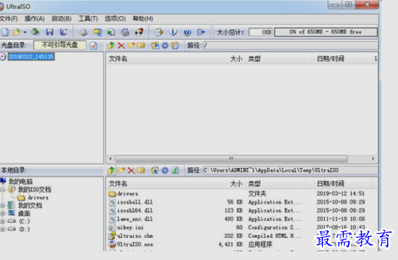Screen dimensions: 398x260
Task: Select isoshell.dll in local file list
Action: [x=134, y=202]
